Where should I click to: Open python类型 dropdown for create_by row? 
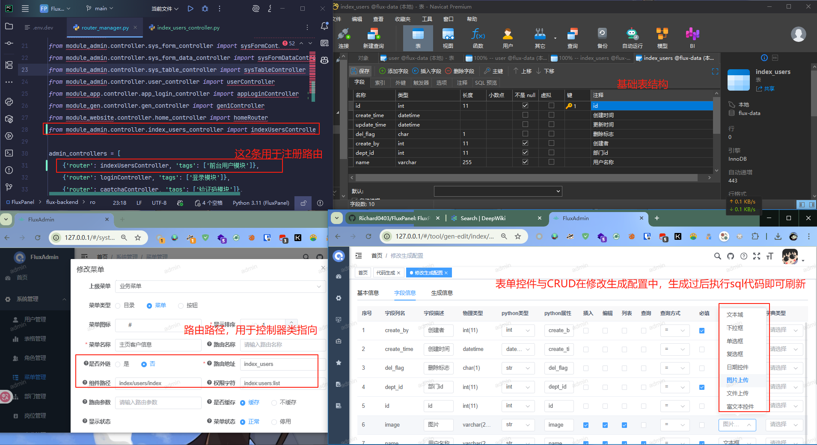pos(518,330)
